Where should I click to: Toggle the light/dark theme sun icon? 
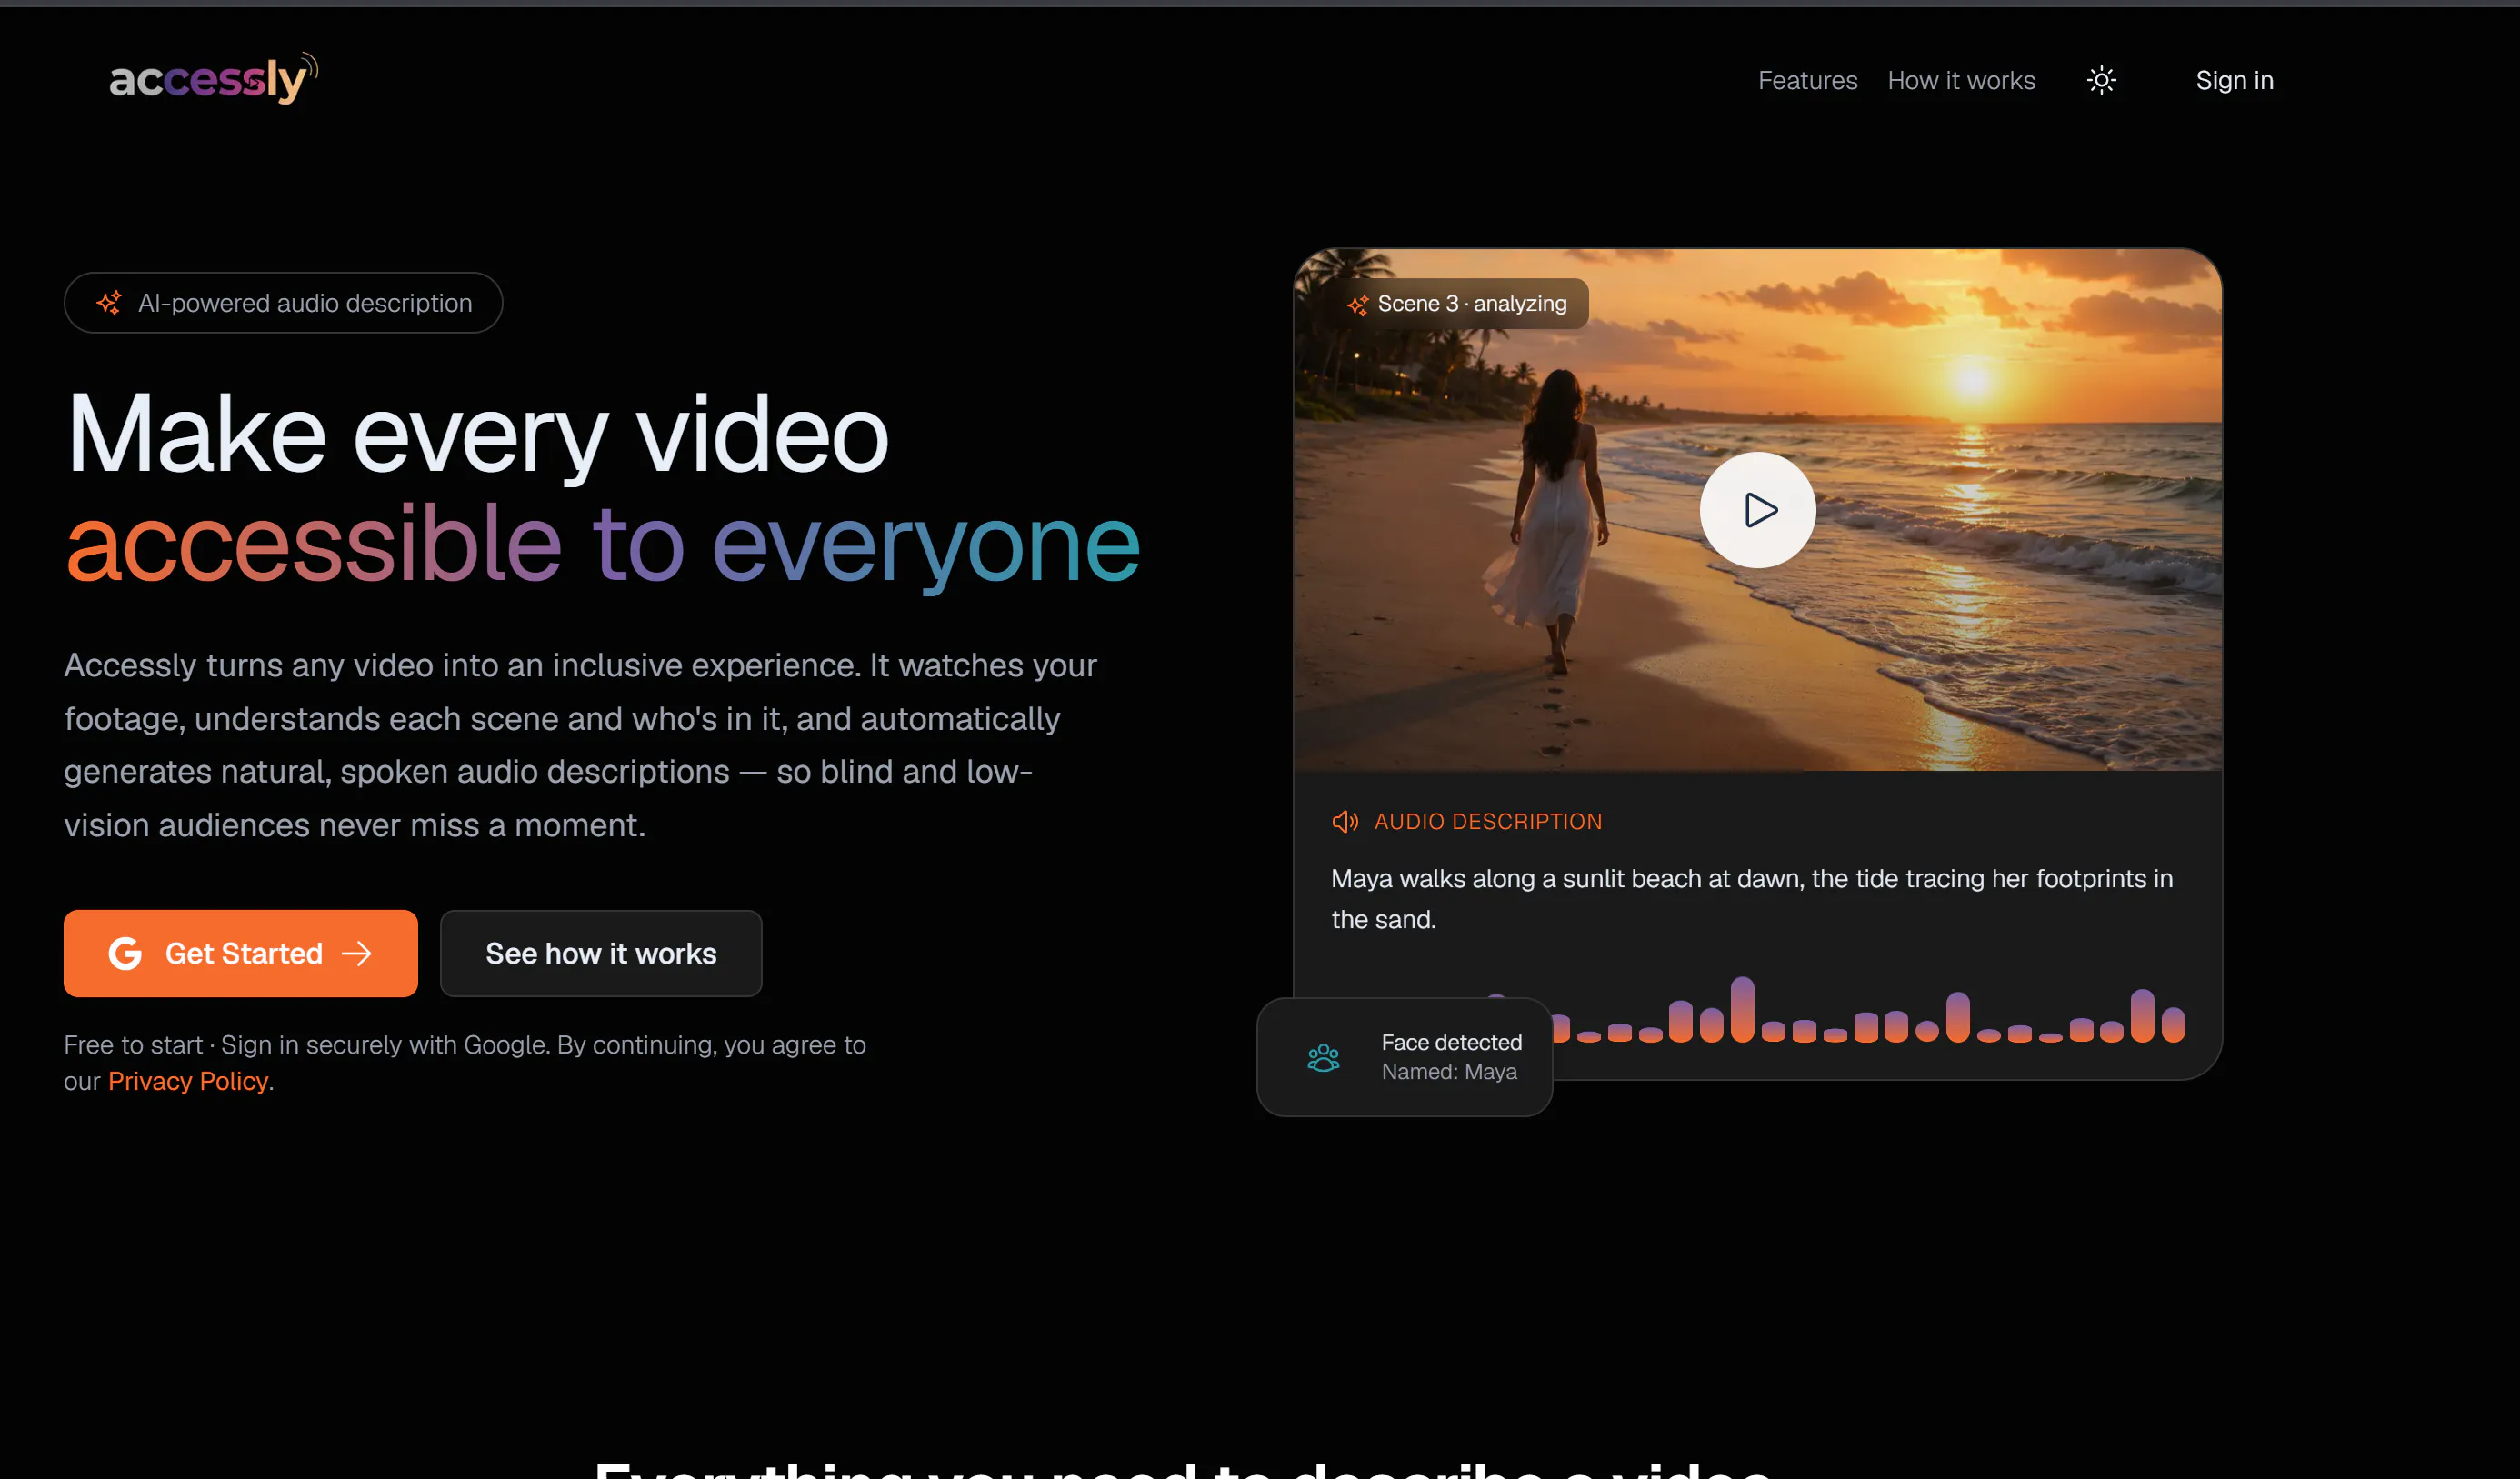[2101, 80]
